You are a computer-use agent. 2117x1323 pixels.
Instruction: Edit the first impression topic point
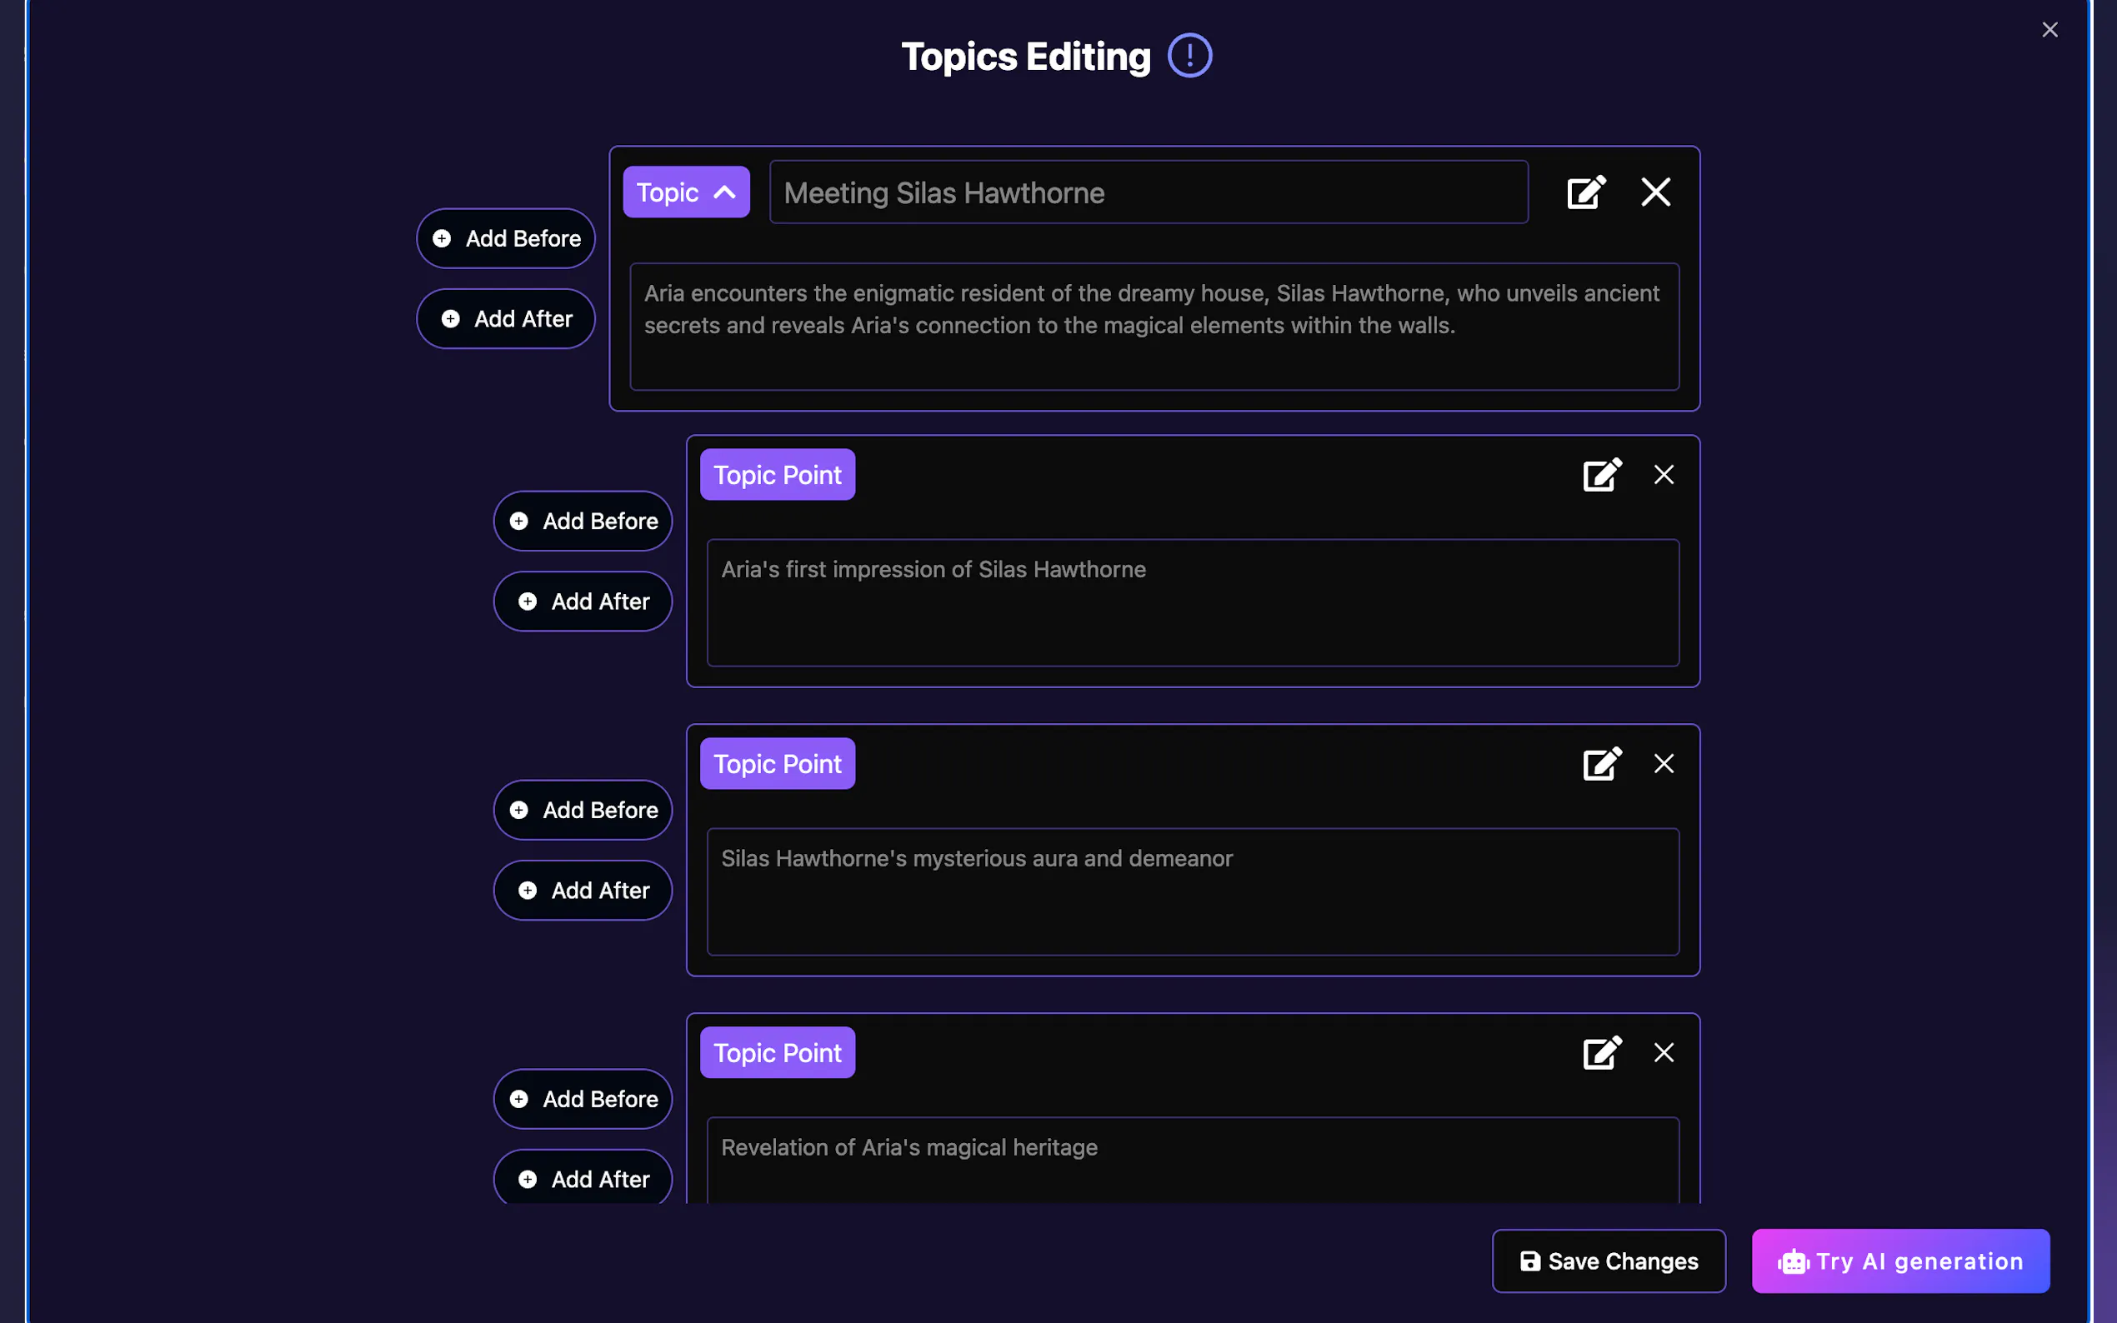point(1602,475)
